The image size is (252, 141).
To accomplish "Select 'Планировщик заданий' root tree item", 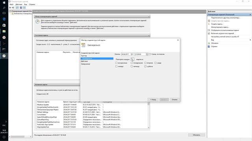I will coord(22,11).
